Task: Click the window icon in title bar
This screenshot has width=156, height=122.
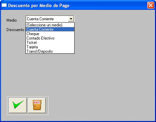Action: coord(4,5)
